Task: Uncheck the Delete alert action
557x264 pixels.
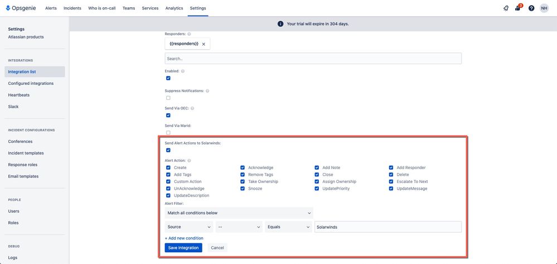Action: [391, 175]
